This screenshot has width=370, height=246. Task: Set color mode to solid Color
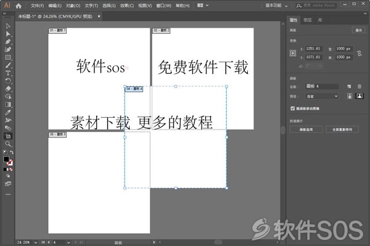[5, 170]
